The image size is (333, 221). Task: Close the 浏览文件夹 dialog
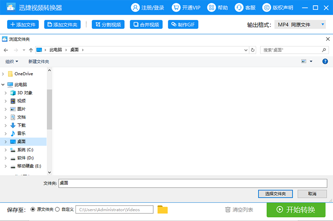click(328, 39)
